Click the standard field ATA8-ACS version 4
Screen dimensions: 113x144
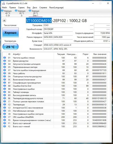point(77,45)
